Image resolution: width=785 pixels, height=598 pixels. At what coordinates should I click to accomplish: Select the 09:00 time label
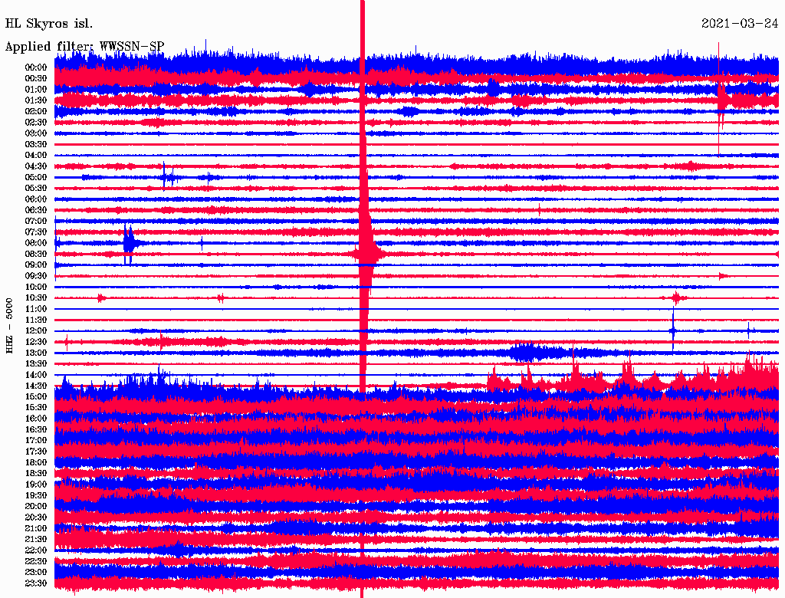(36, 265)
